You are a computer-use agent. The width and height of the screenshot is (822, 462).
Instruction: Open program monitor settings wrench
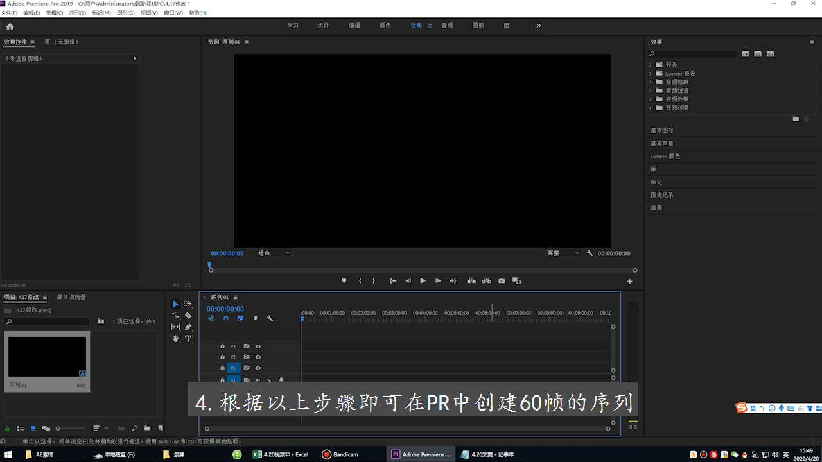pyautogui.click(x=590, y=253)
